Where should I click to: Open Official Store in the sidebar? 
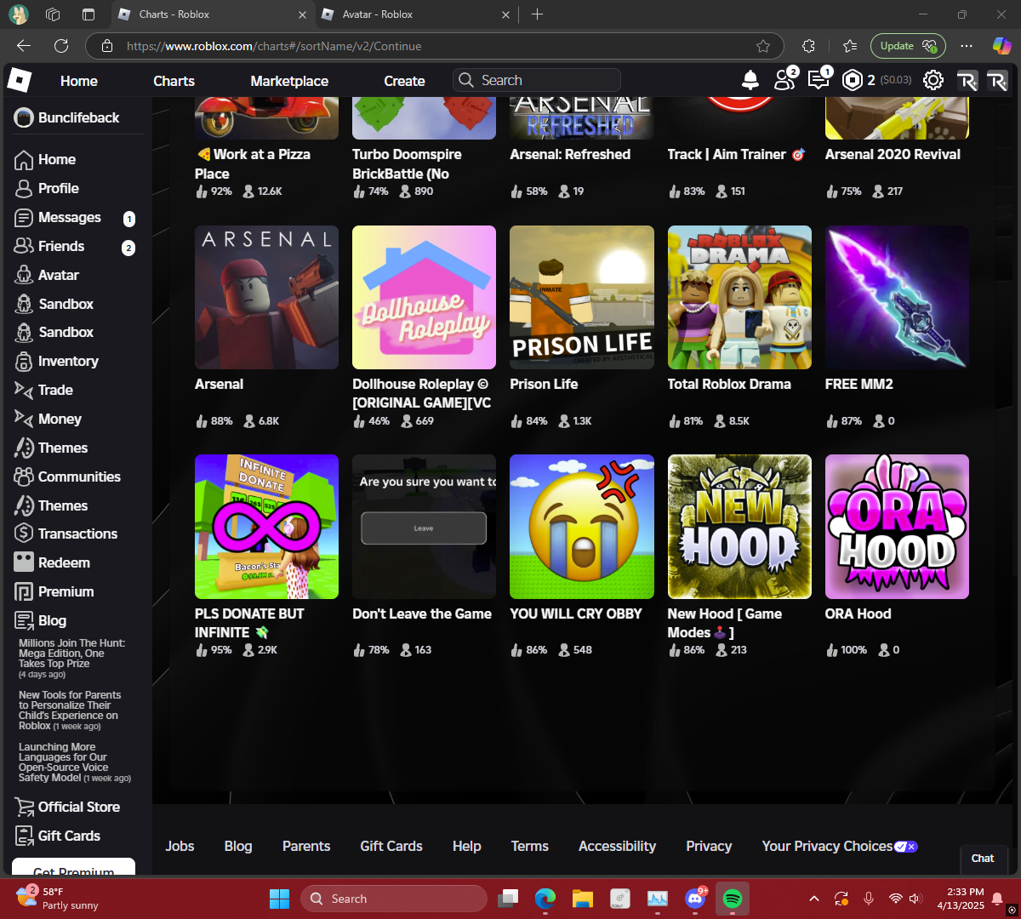click(67, 808)
